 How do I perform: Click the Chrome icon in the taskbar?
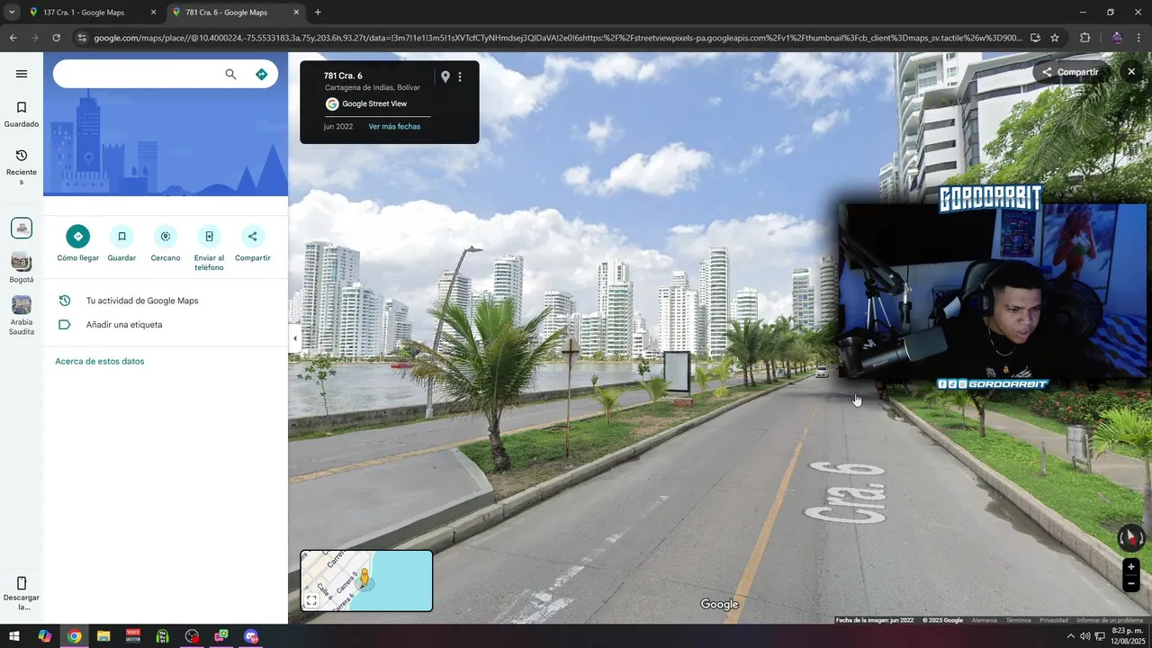(x=74, y=636)
